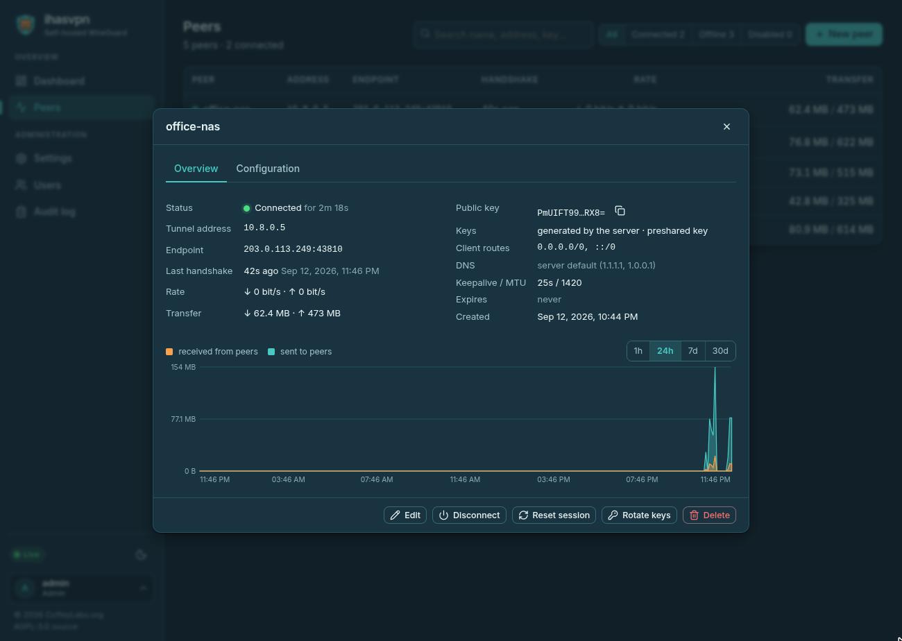The height and width of the screenshot is (641, 902).
Task: Click the admin avatar icon
Action: (x=25, y=588)
